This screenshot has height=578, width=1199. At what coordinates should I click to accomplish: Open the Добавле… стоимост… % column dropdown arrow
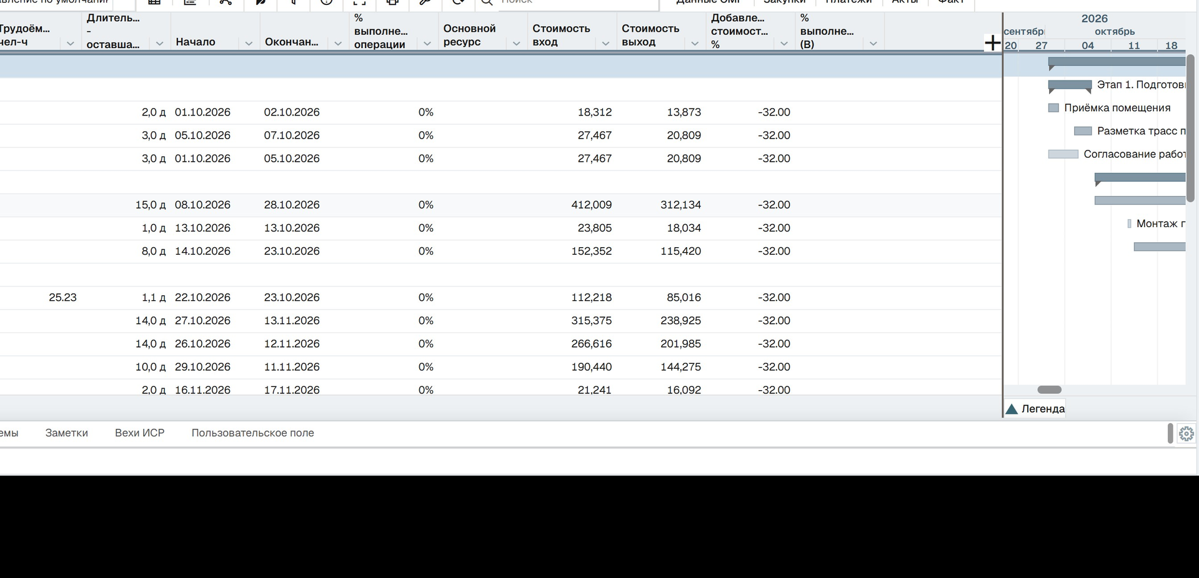pyautogui.click(x=784, y=43)
